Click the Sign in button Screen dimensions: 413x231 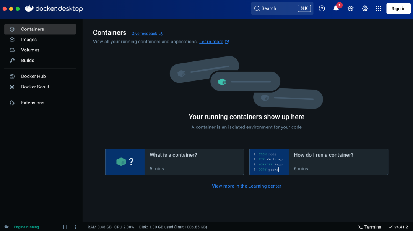click(398, 8)
